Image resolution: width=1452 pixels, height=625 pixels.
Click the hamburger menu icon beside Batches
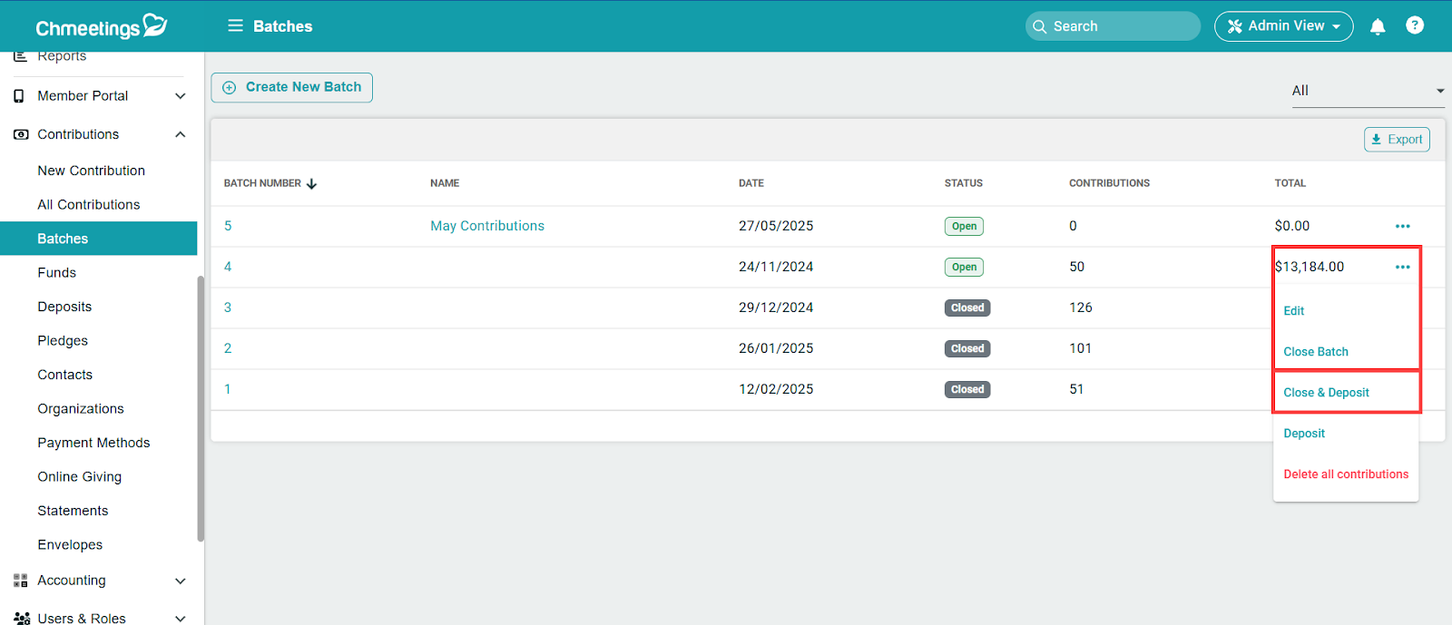pyautogui.click(x=235, y=25)
